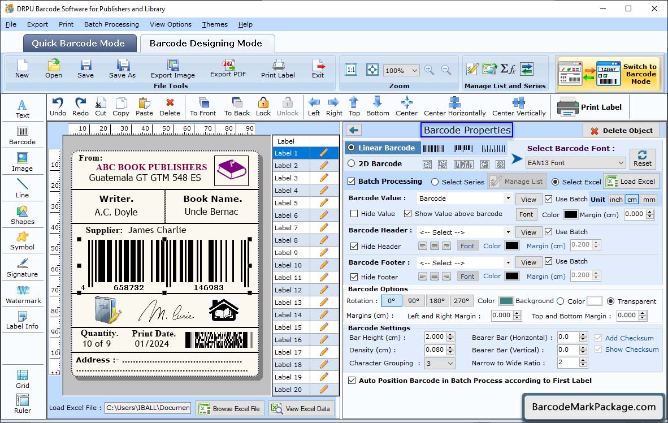This screenshot has height=423, width=668.
Task: Lock the selected object
Action: 263,107
